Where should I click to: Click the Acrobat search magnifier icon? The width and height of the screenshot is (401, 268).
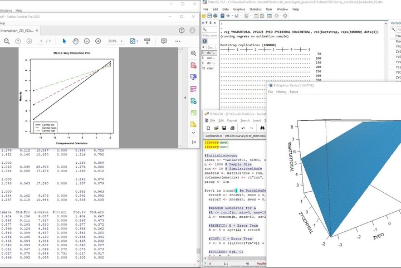(x=7, y=41)
